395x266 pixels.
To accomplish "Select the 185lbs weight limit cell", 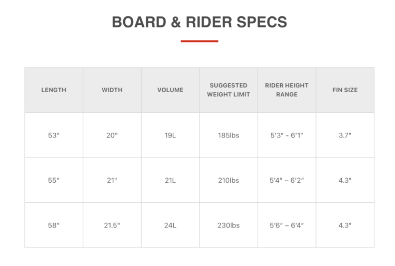I will click(229, 135).
